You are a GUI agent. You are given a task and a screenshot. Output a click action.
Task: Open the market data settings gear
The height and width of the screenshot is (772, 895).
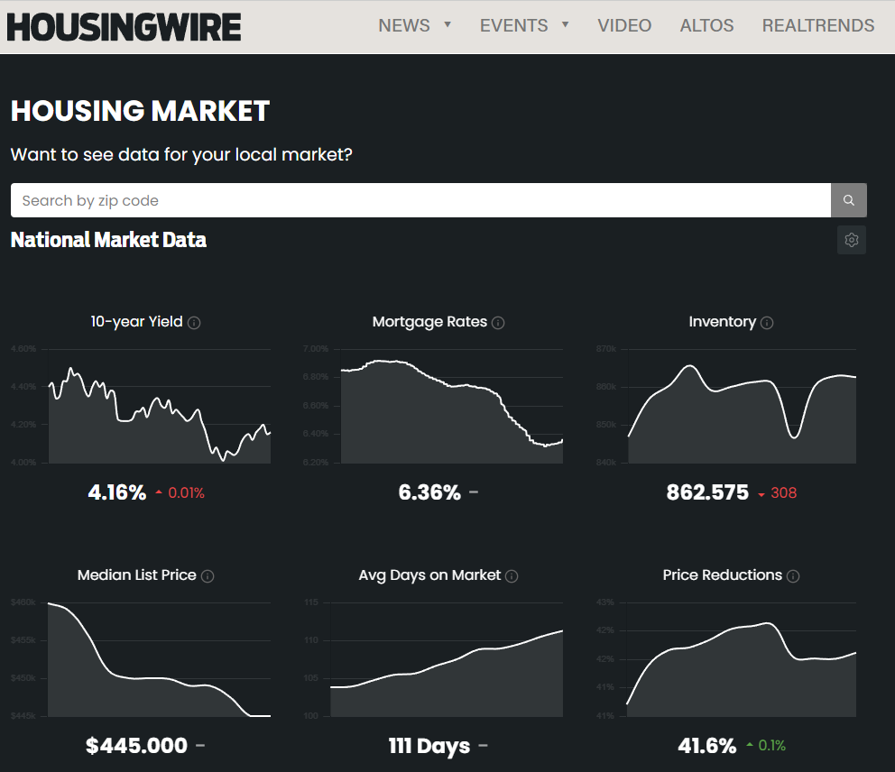click(851, 240)
